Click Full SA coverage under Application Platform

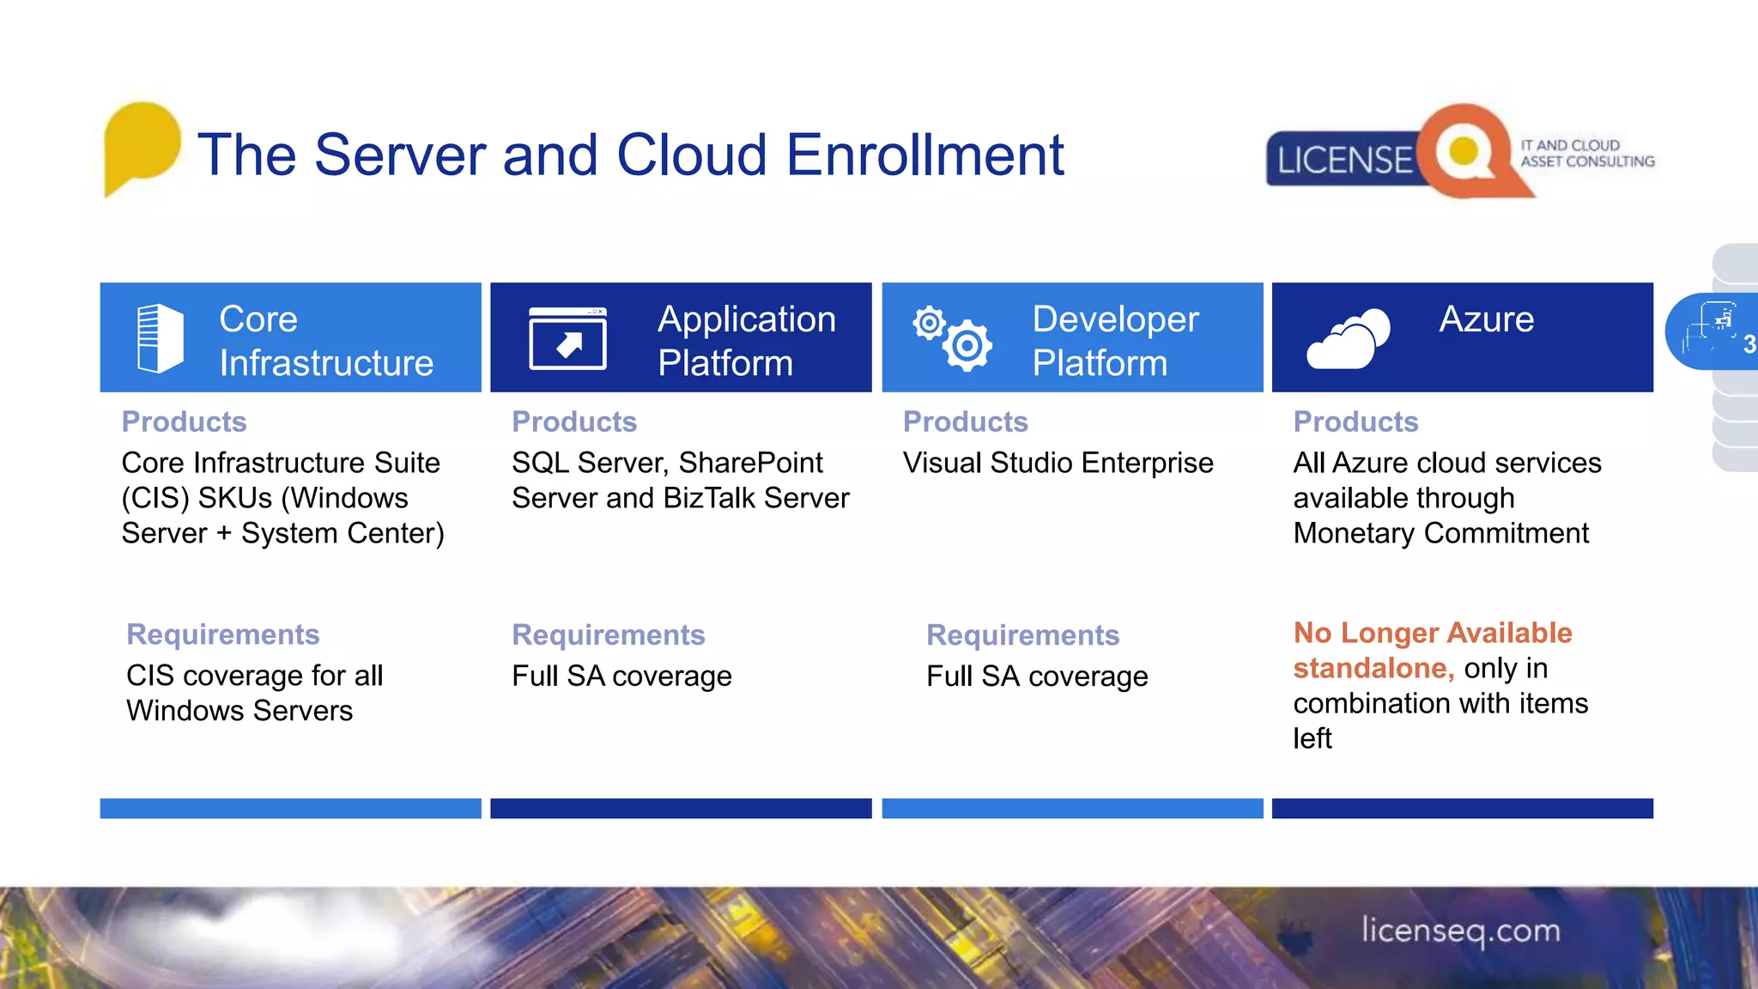click(622, 677)
